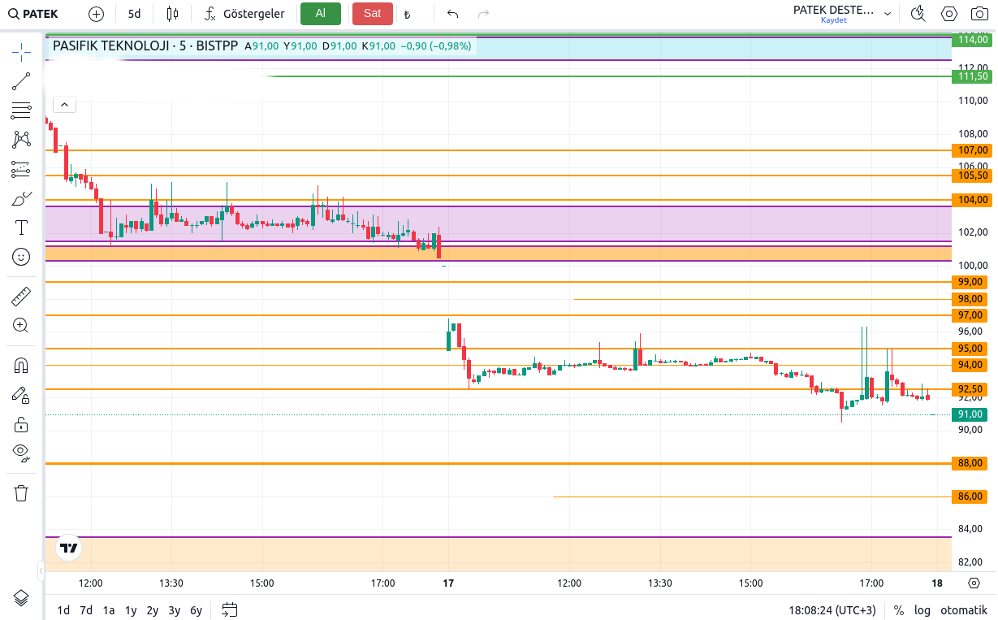The image size is (998, 620).
Task: Collapse the legend with the chevron button
Action: tap(64, 104)
